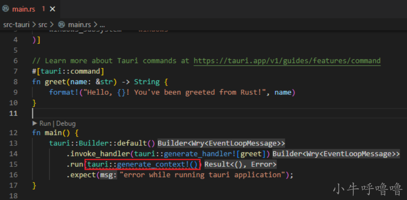Screen dimensions: 407x200
Task: Click the Debug code lens above main
Action: [x=66, y=123]
